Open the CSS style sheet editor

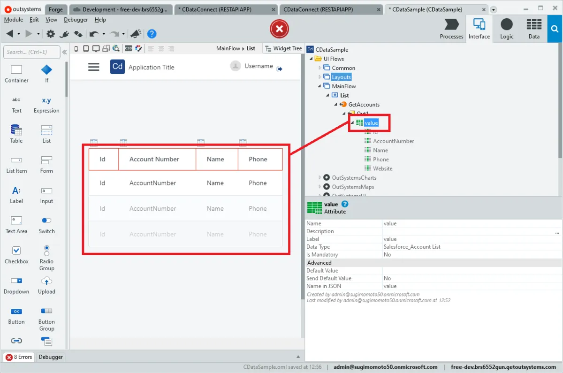pos(128,48)
